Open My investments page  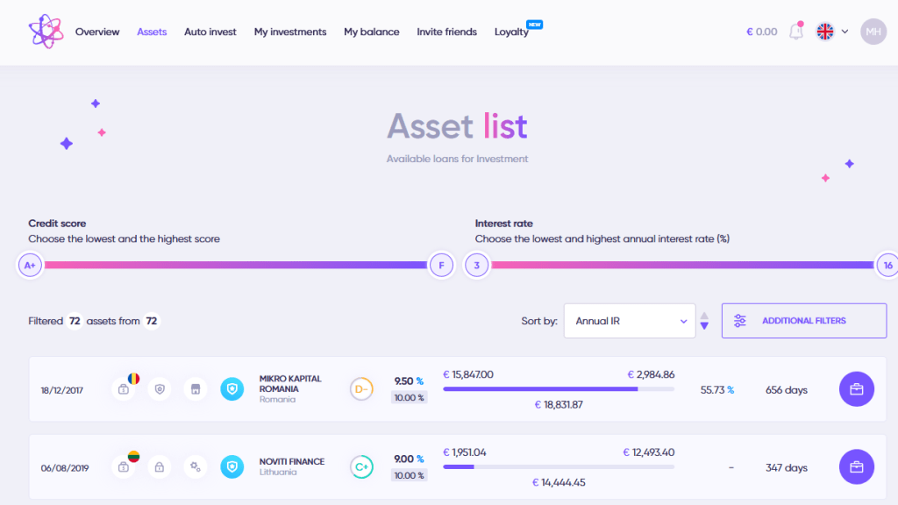tap(290, 32)
